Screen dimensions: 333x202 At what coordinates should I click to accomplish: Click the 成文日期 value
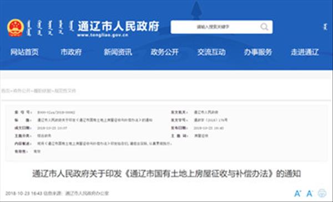click(52, 128)
